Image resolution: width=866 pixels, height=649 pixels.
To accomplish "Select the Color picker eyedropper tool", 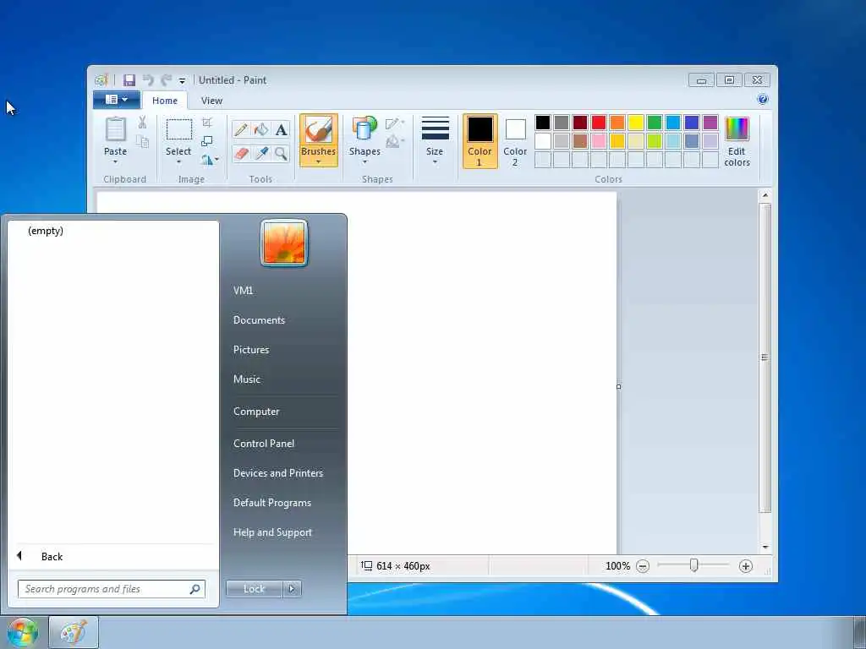I will [x=261, y=153].
